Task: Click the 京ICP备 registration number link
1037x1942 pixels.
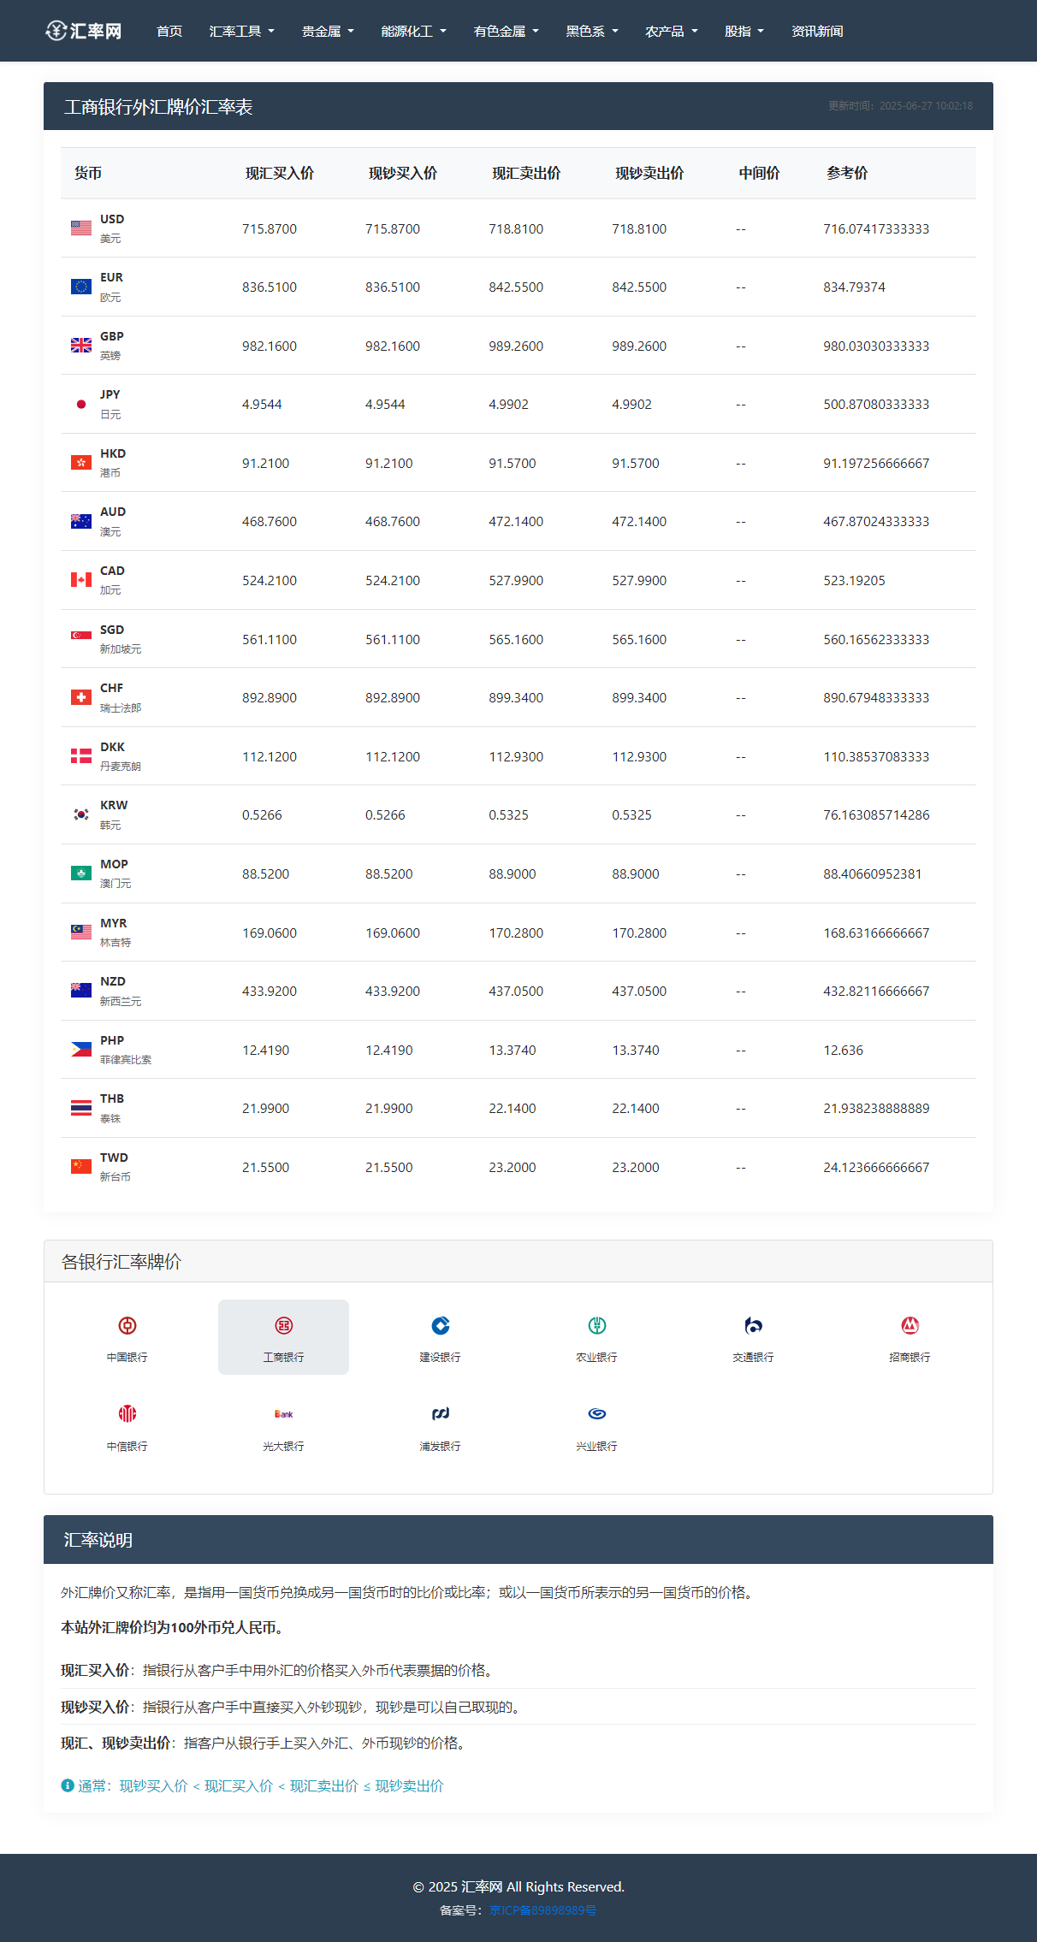Action: 542,1909
